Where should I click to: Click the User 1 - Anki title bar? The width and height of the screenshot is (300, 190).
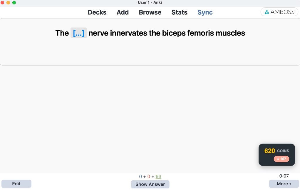[x=150, y=3]
